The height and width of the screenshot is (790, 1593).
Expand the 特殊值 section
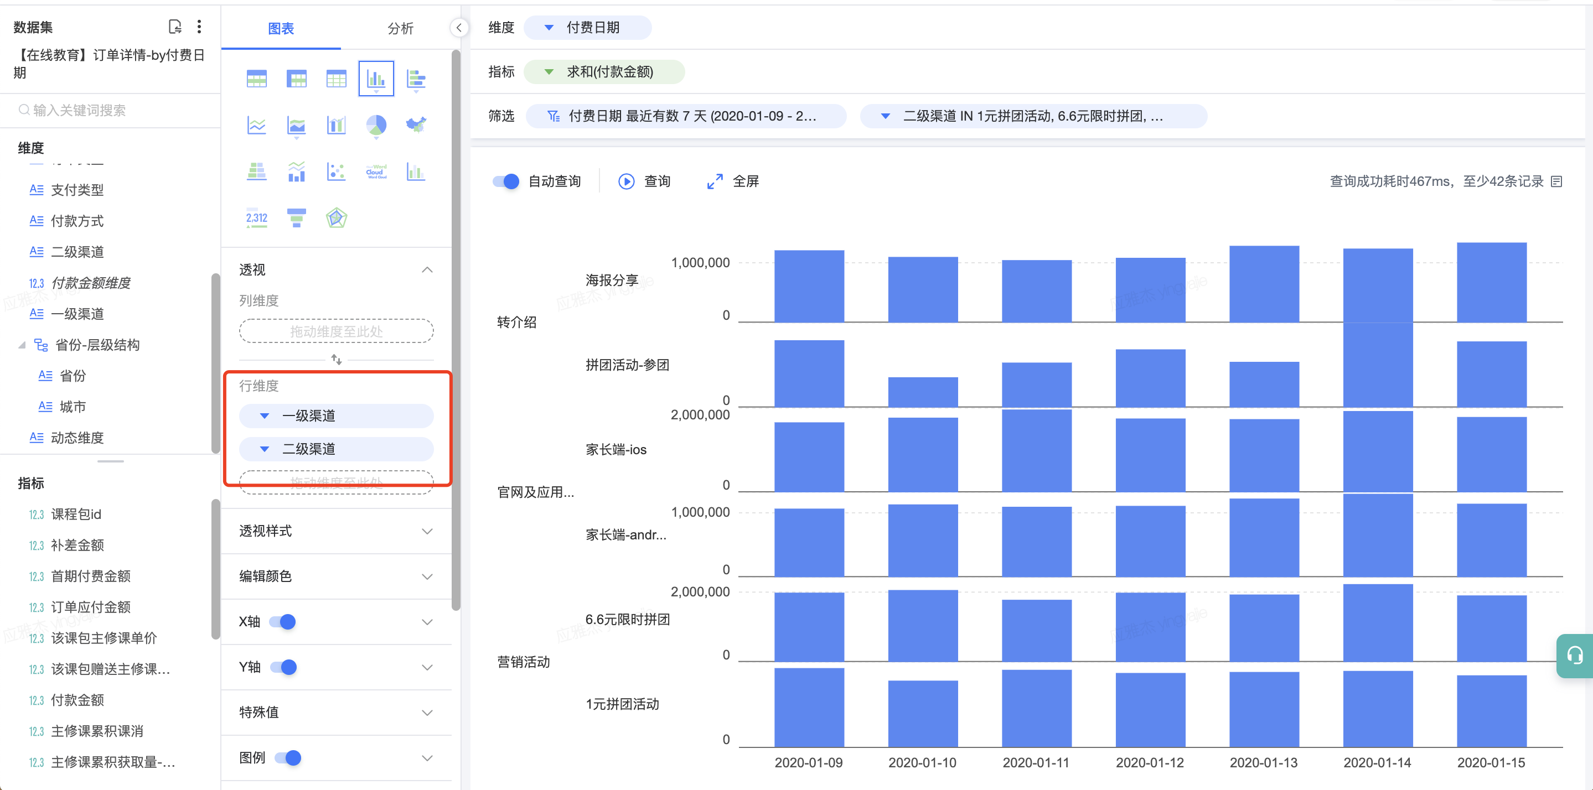tap(427, 712)
